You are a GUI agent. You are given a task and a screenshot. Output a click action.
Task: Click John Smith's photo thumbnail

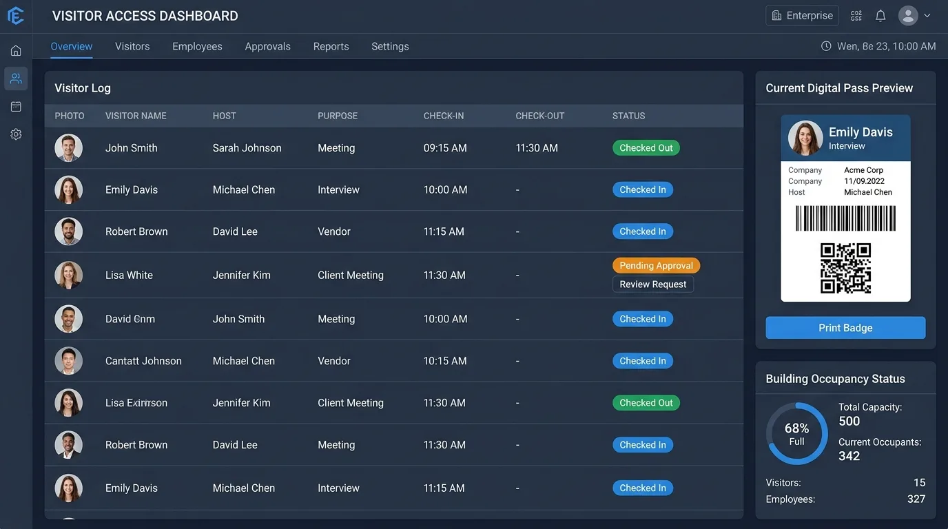(69, 148)
